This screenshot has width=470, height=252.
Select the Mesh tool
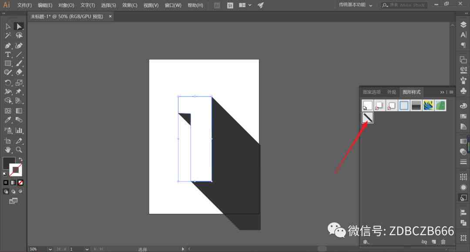tap(8, 111)
